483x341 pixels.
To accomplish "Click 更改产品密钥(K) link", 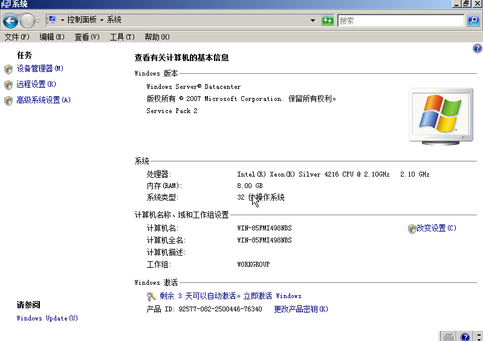I will click(x=301, y=309).
